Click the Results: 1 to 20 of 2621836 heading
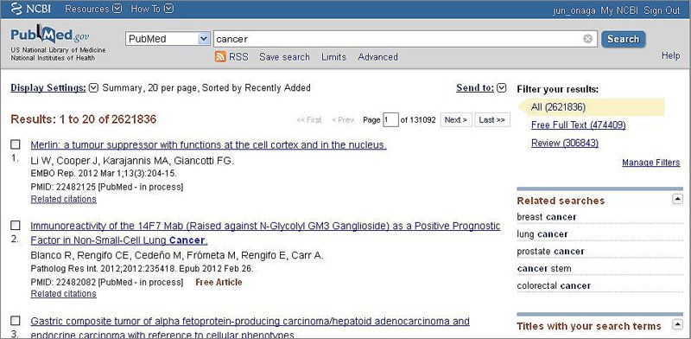This screenshot has height=339, width=691. [x=83, y=119]
